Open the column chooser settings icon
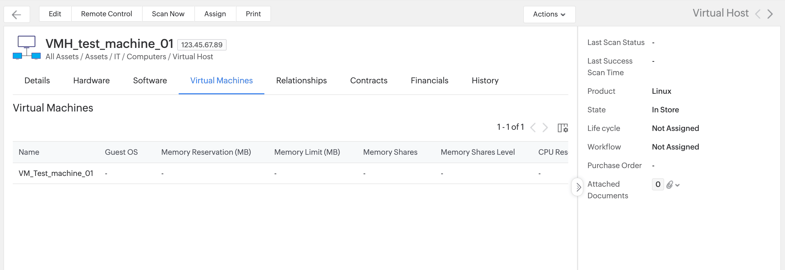Image resolution: width=785 pixels, height=270 pixels. [562, 127]
